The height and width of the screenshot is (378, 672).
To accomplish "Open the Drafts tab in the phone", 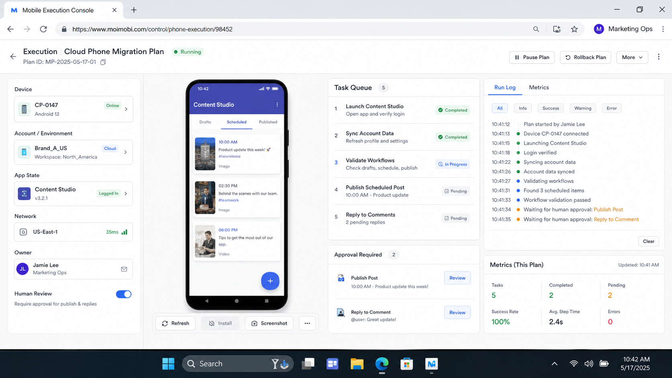I will (205, 122).
